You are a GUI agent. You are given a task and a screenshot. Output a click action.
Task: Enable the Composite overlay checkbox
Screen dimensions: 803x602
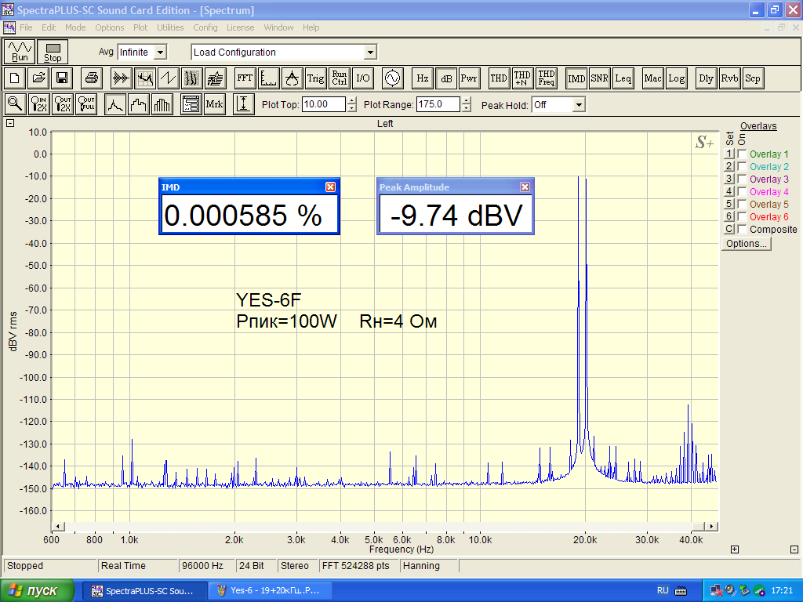pyautogui.click(x=742, y=229)
